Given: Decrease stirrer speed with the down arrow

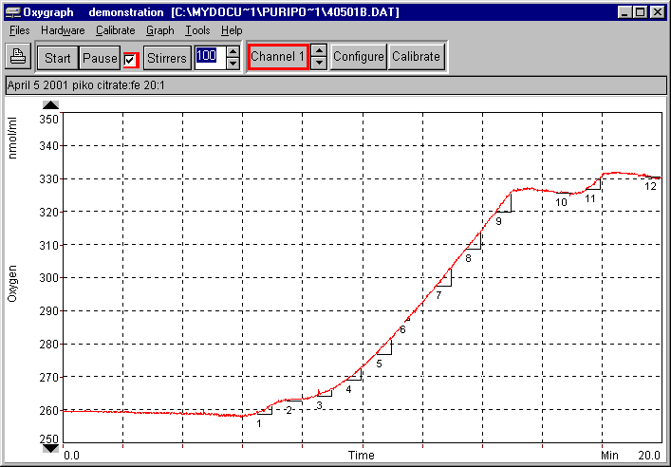Looking at the screenshot, I should tap(233, 64).
